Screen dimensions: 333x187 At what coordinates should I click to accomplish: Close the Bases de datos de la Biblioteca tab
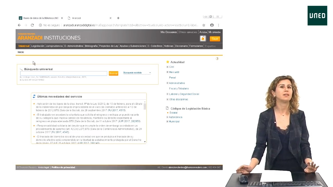coord(62,18)
